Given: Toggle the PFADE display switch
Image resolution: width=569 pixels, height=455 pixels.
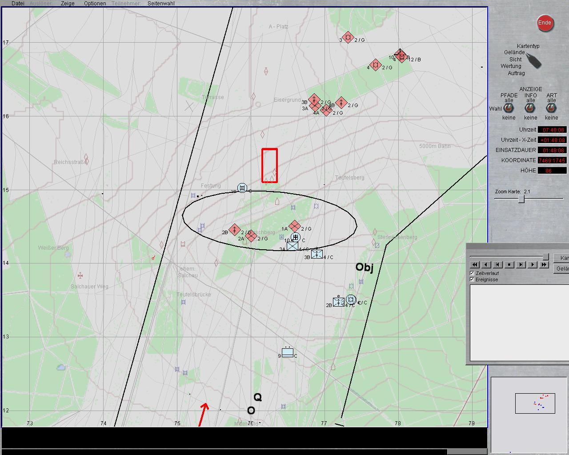Looking at the screenshot, I should pyautogui.click(x=509, y=108).
